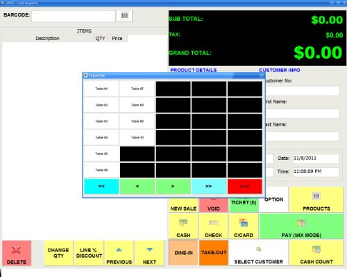Click the CHANGE QTY button

click(x=58, y=253)
